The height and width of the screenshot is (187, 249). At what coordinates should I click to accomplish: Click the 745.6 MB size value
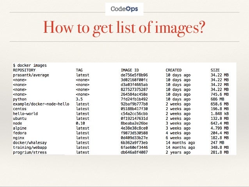220,94
